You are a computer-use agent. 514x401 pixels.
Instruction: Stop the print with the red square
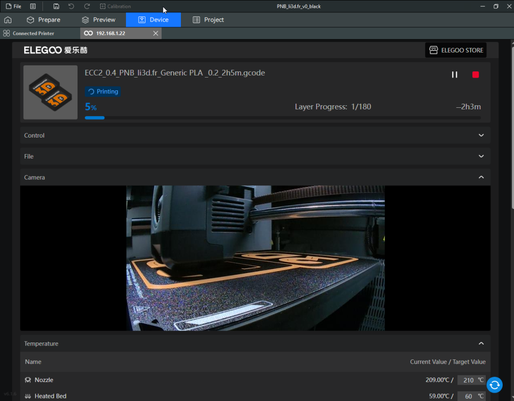coord(475,74)
